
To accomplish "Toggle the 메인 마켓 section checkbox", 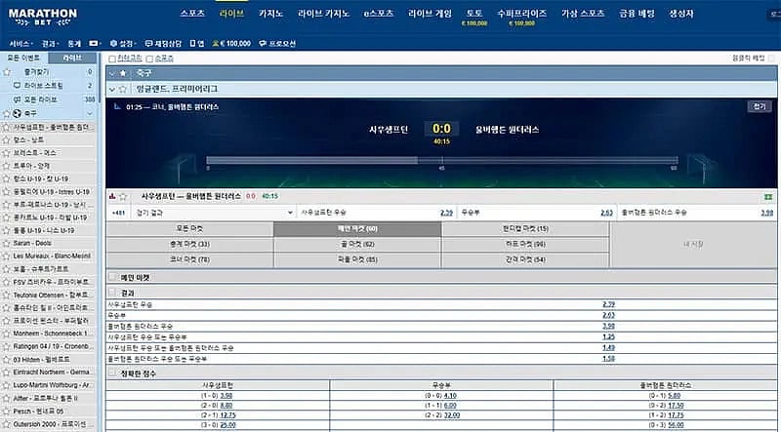I will coord(112,277).
